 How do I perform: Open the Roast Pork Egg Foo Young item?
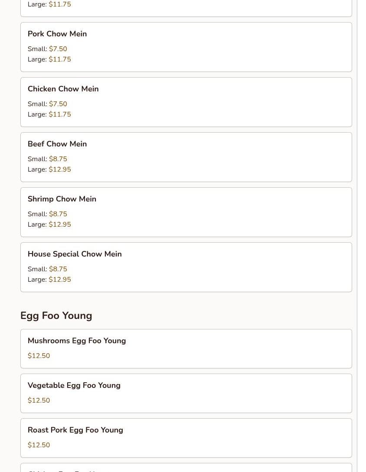point(75,430)
